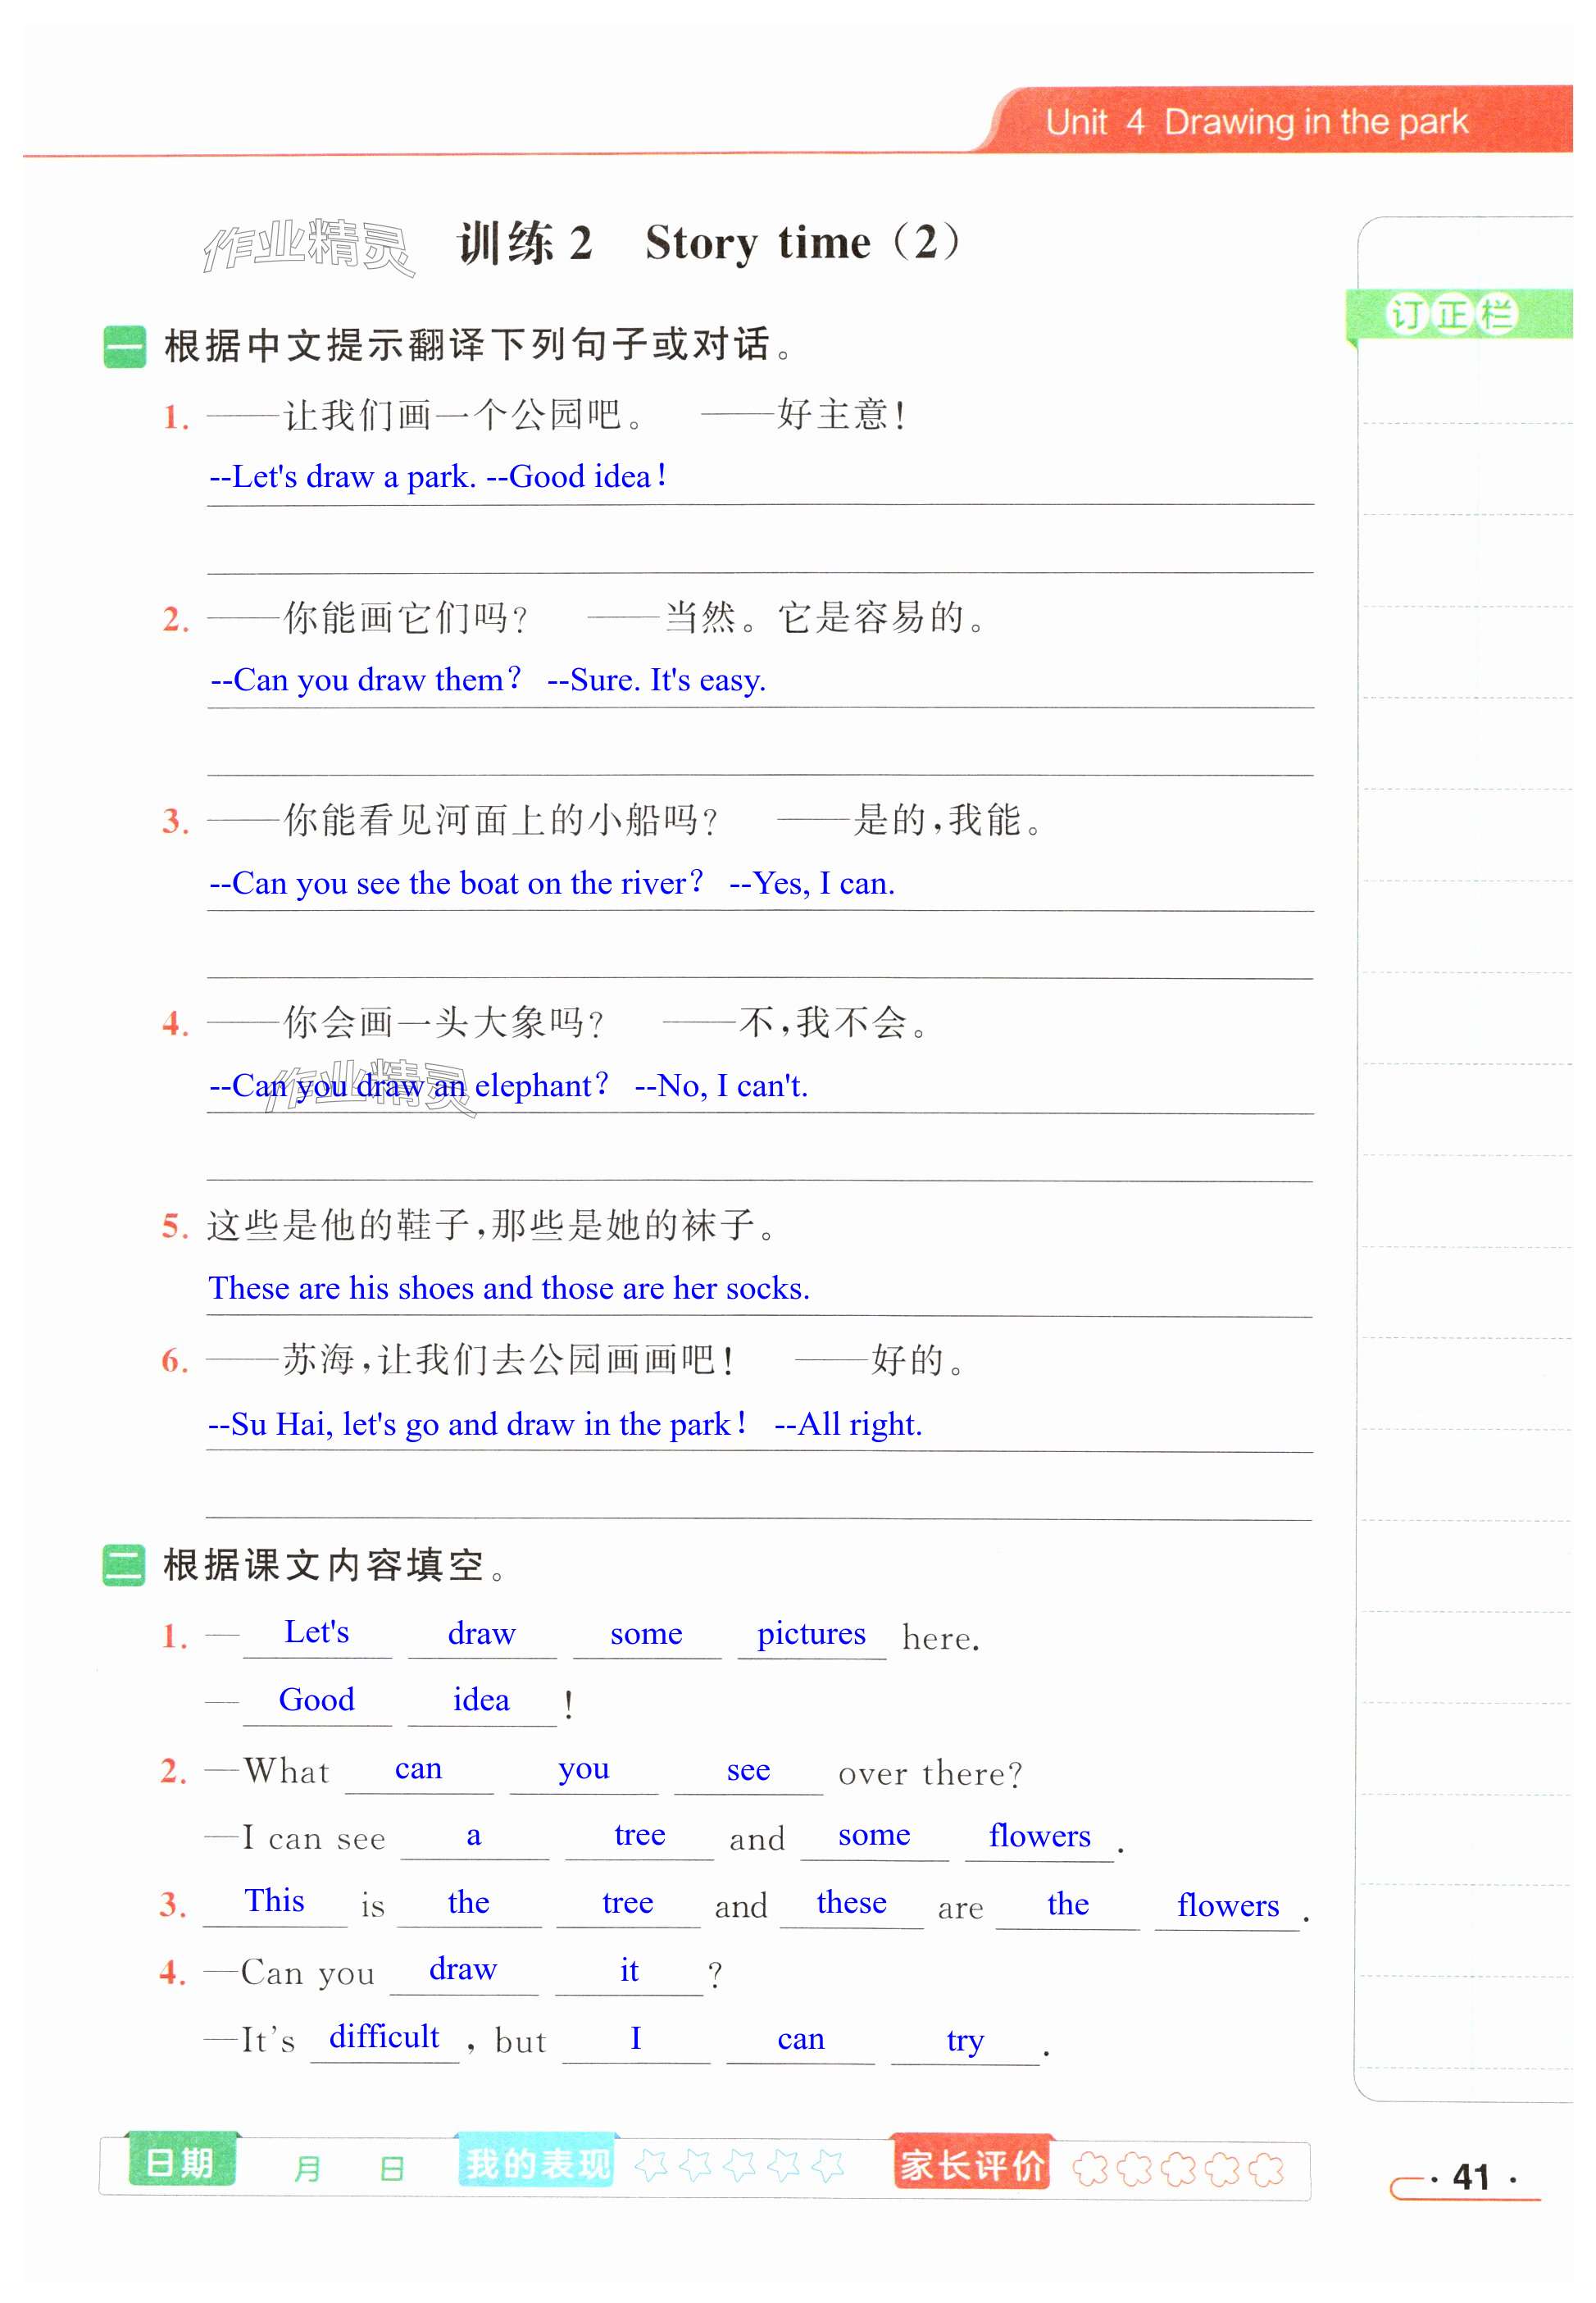This screenshot has height=2303, width=1596.
Task: Click the last orange parent-rating flower
Action: (1266, 2168)
